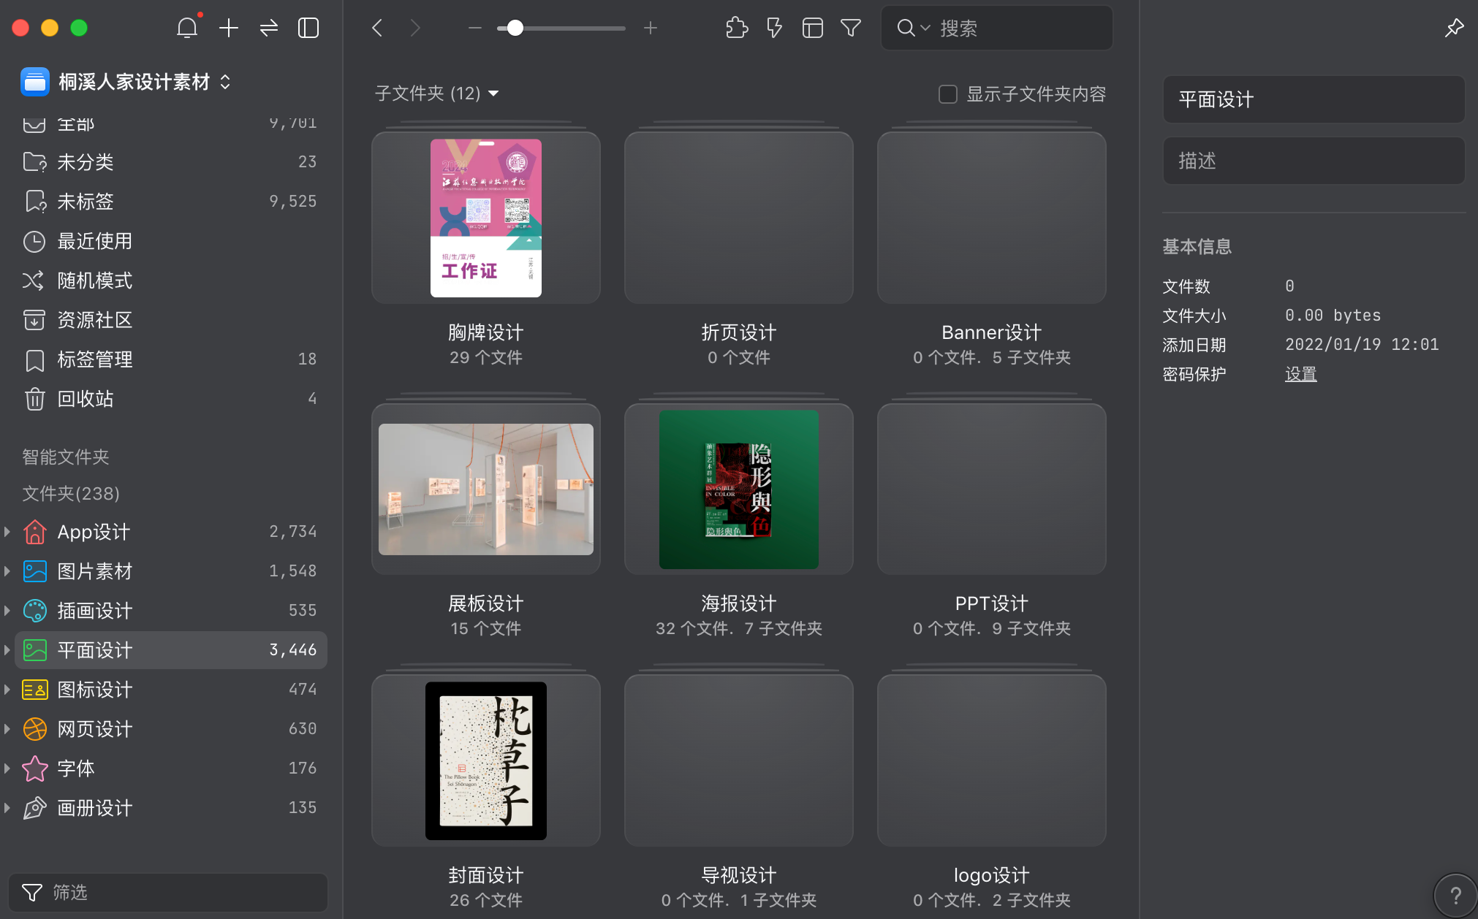Click the lightning bolt quick action icon

774,28
